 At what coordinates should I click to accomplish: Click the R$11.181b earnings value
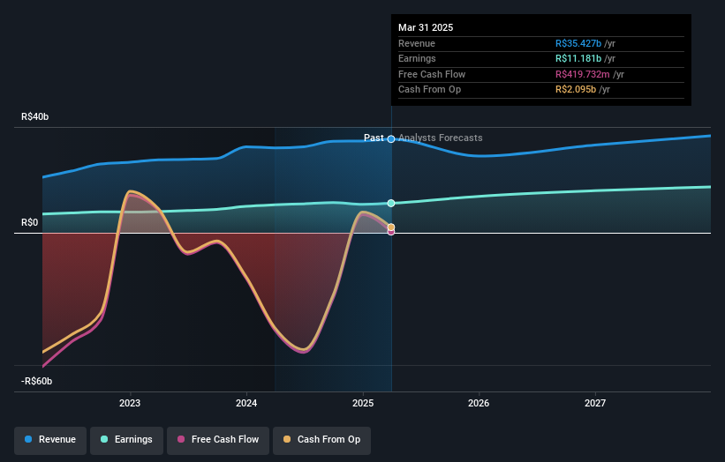pos(578,58)
